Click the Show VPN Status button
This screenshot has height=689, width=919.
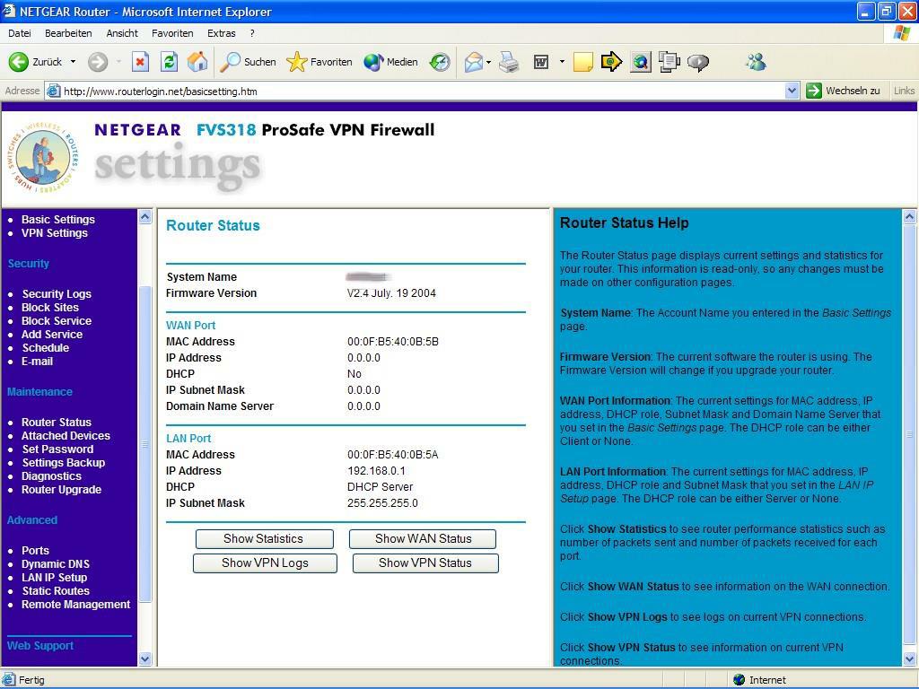pos(425,563)
